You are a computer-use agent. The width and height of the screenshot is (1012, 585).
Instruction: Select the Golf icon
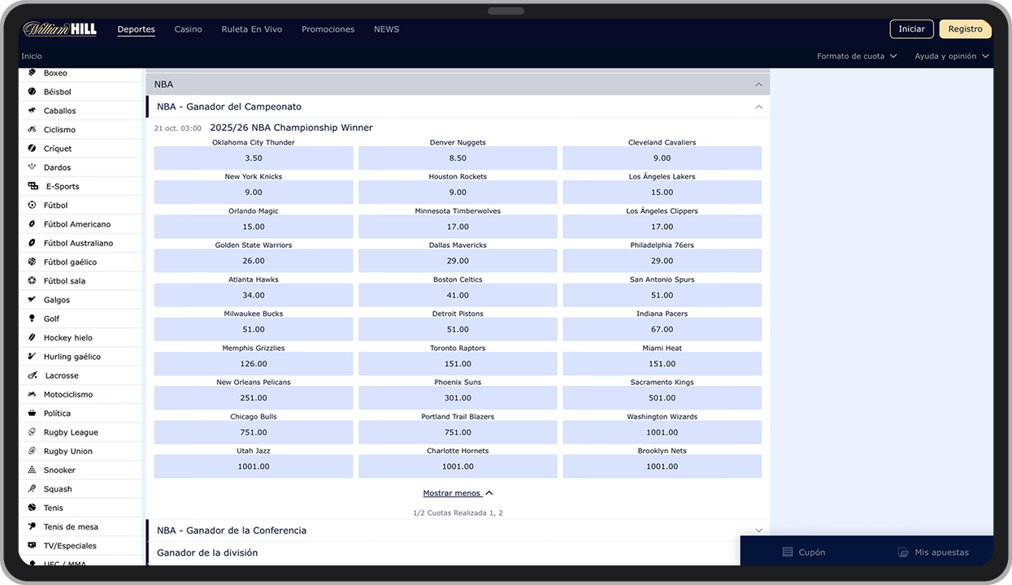(33, 318)
